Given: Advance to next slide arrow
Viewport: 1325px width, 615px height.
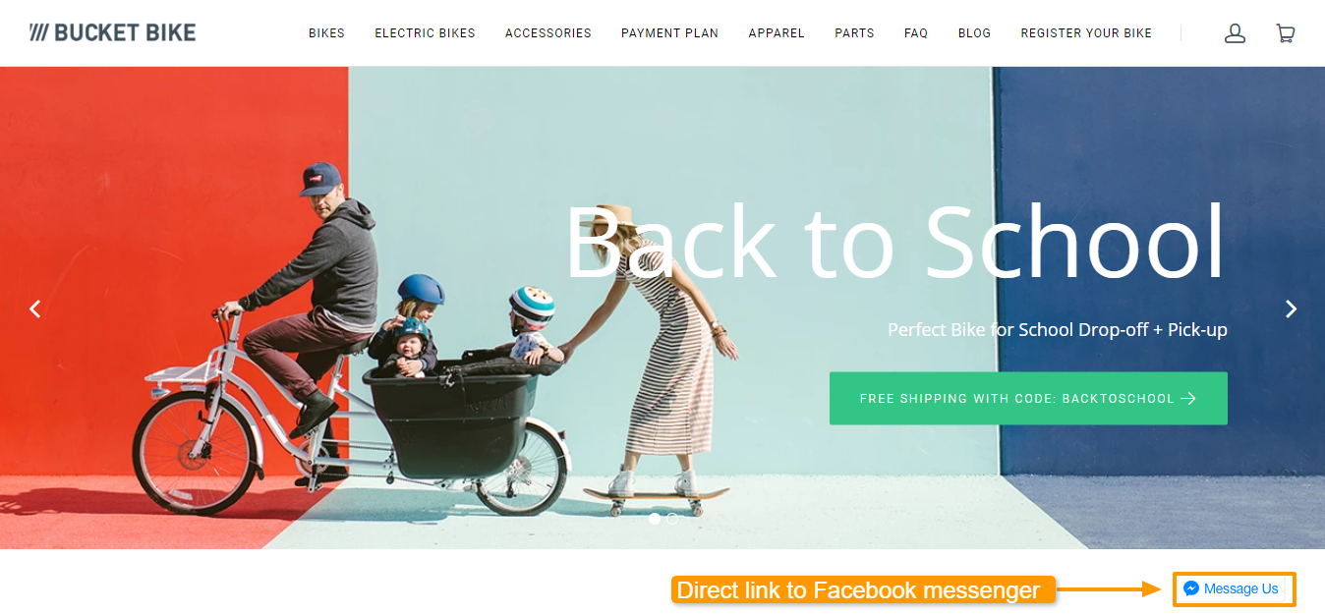Looking at the screenshot, I should click(x=1291, y=308).
